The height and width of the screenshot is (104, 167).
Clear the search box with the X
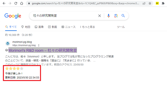pos(99,16)
